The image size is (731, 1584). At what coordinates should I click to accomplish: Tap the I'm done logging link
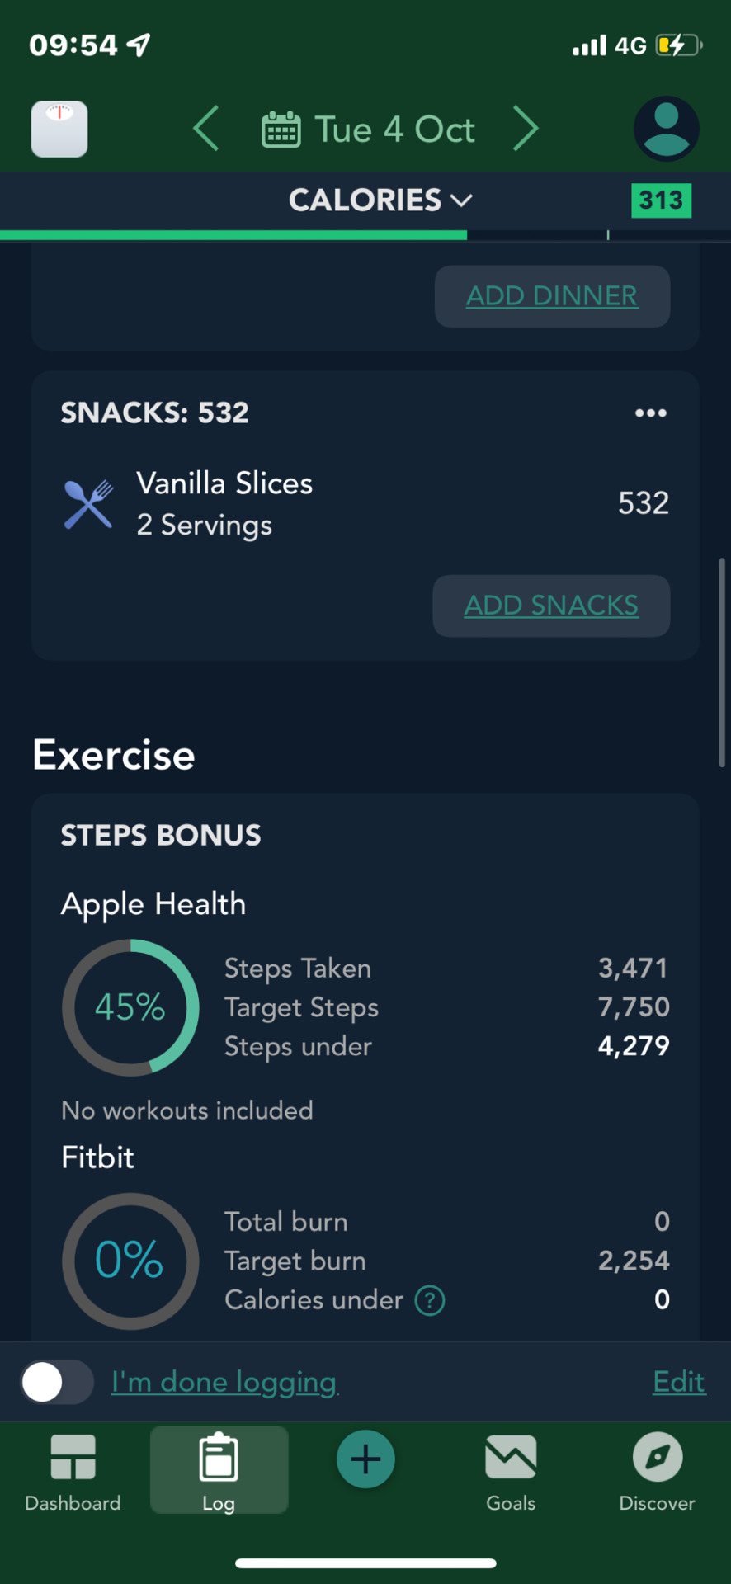225,1382
